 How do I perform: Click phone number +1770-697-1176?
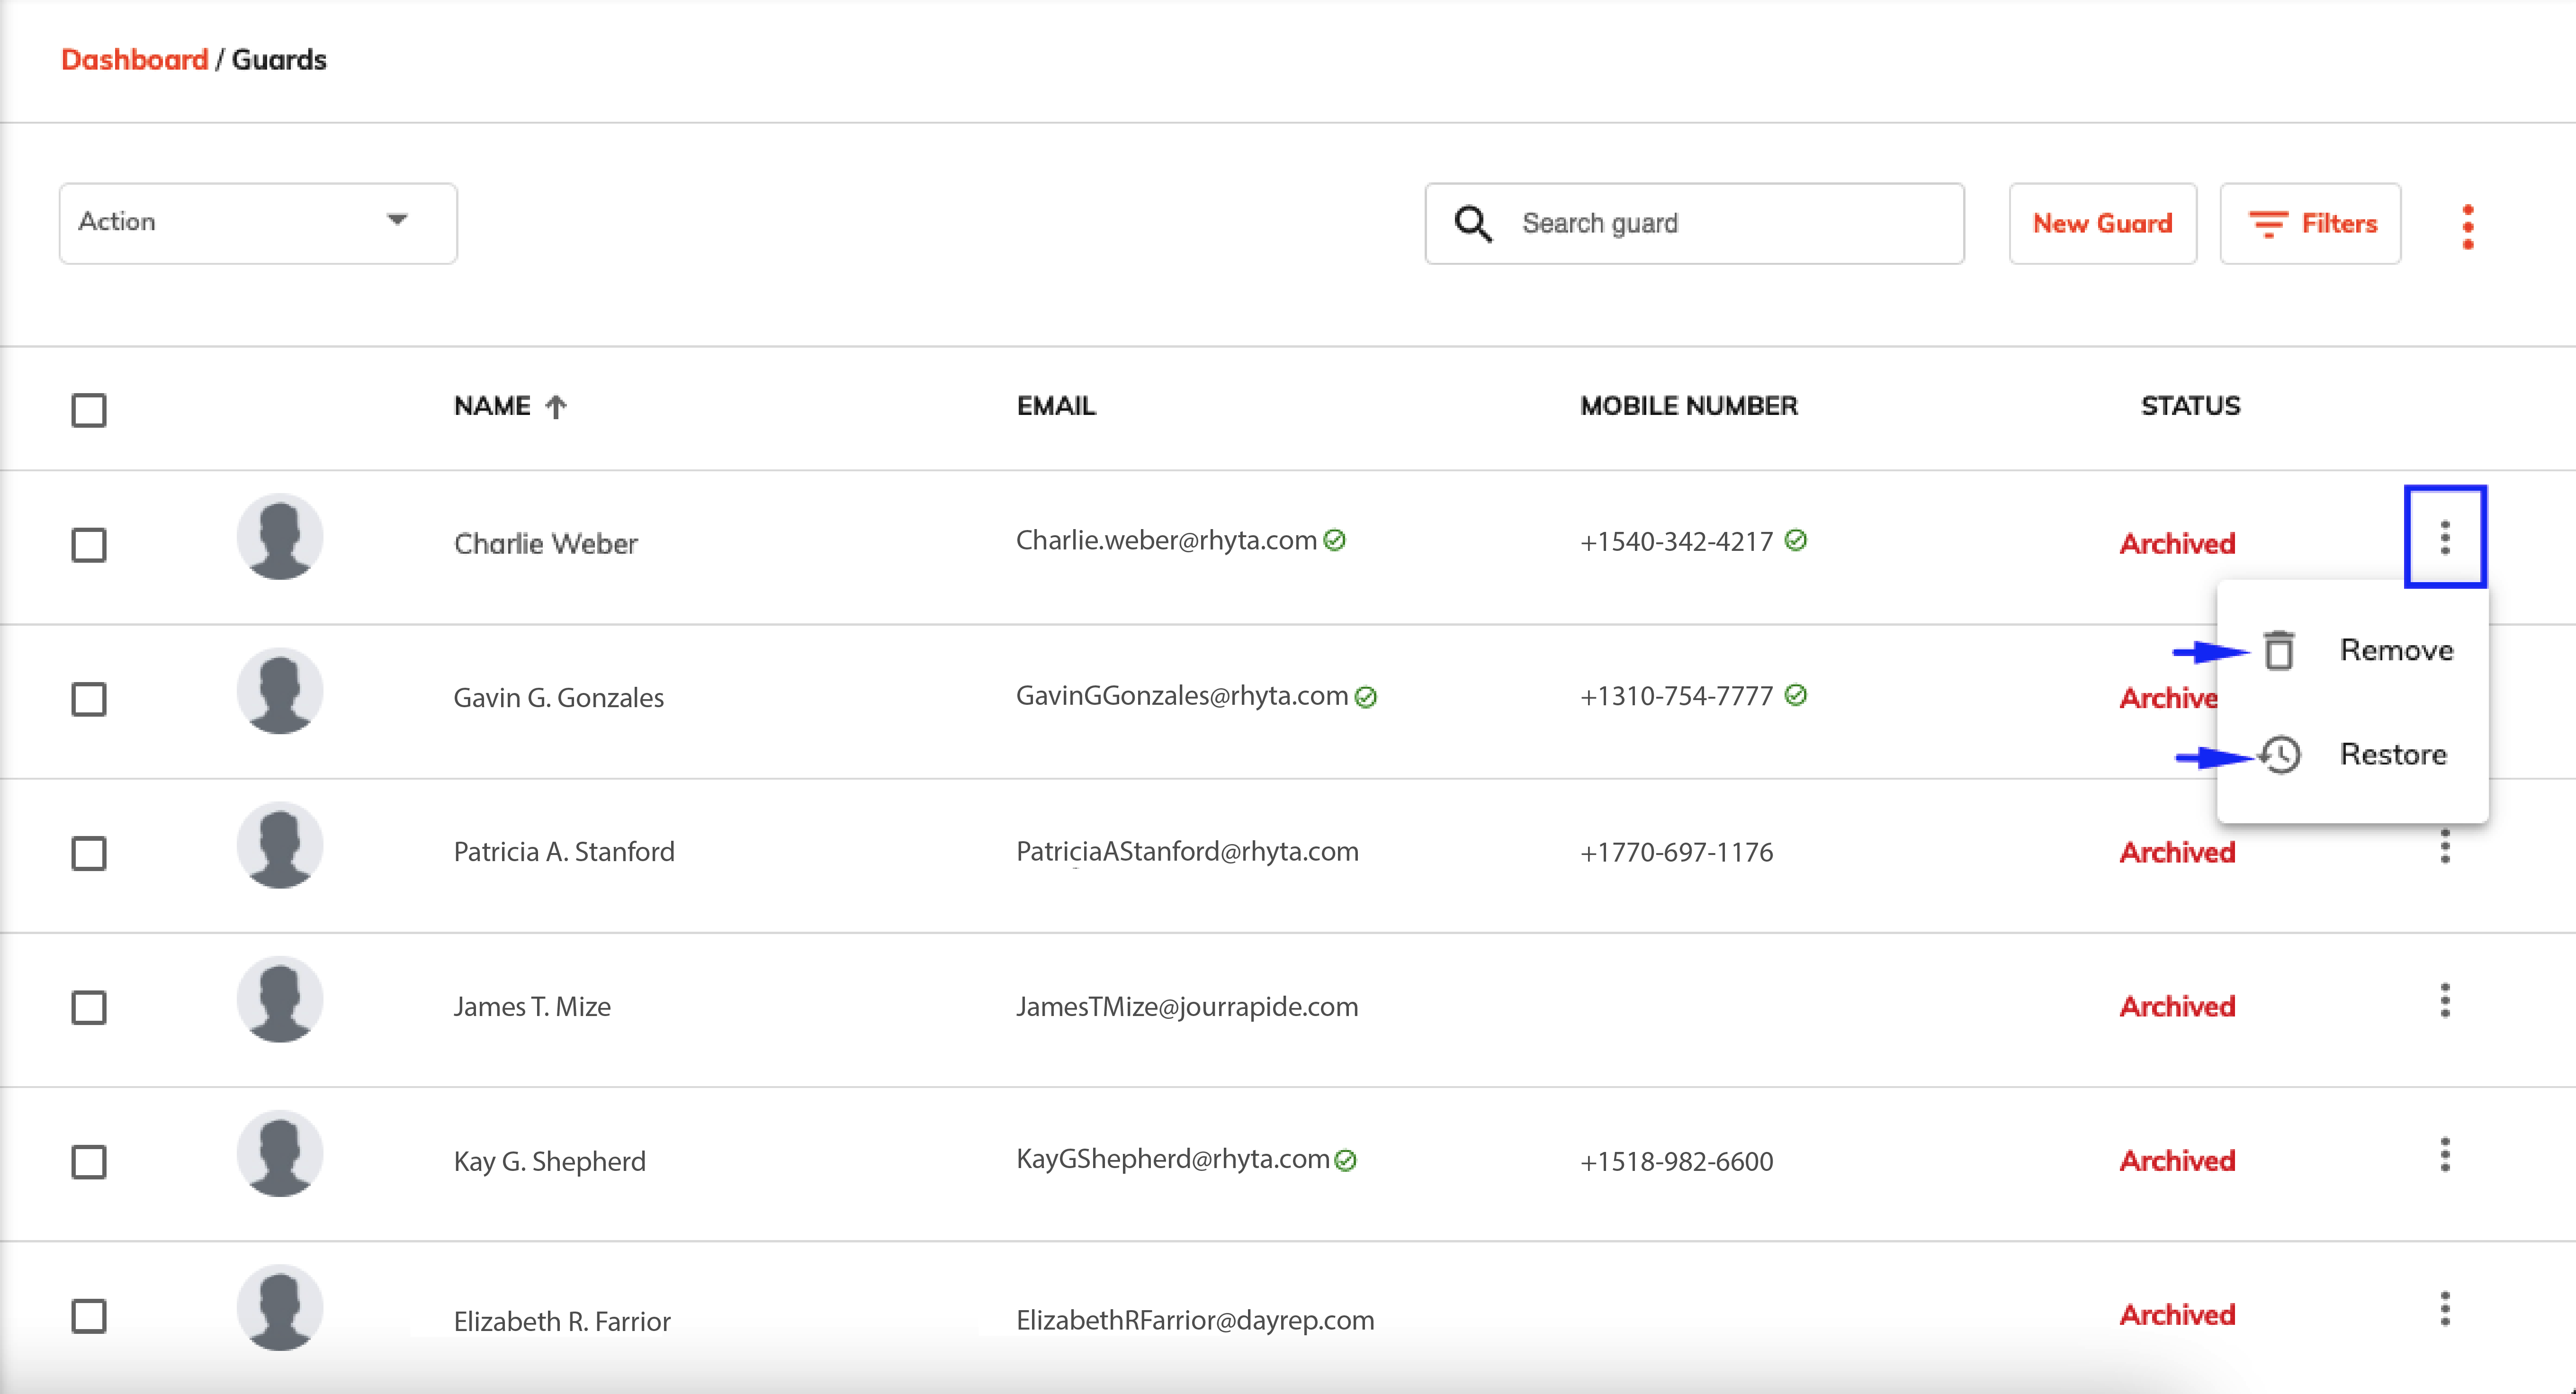click(1677, 852)
